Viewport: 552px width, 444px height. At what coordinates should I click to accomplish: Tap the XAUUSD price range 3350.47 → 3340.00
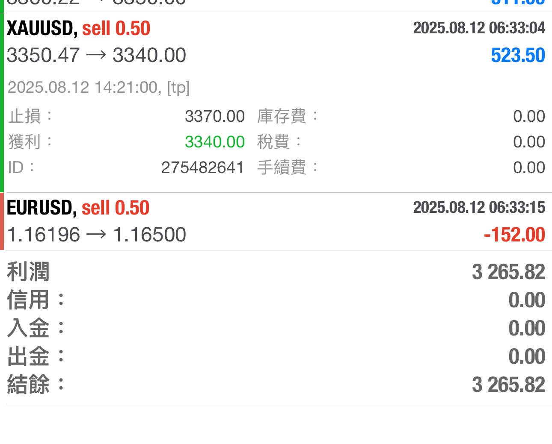point(97,56)
